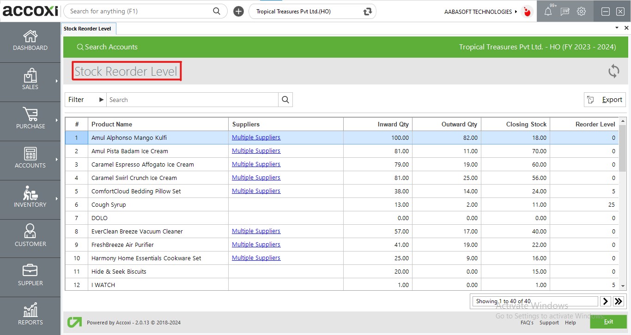Image resolution: width=631 pixels, height=335 pixels.
Task: Expand the Filter dropdown
Action: click(x=86, y=100)
